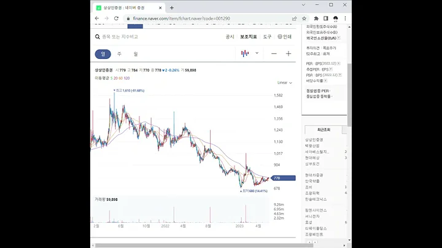
Task: Zoom out the chart with minus
Action: click(274, 53)
